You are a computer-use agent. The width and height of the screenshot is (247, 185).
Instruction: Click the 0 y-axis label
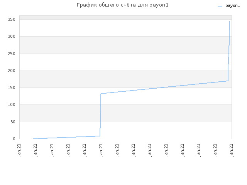point(14,139)
